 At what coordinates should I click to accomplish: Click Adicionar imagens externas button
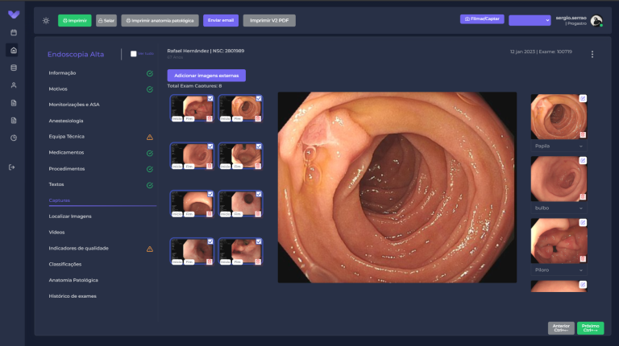pos(206,76)
